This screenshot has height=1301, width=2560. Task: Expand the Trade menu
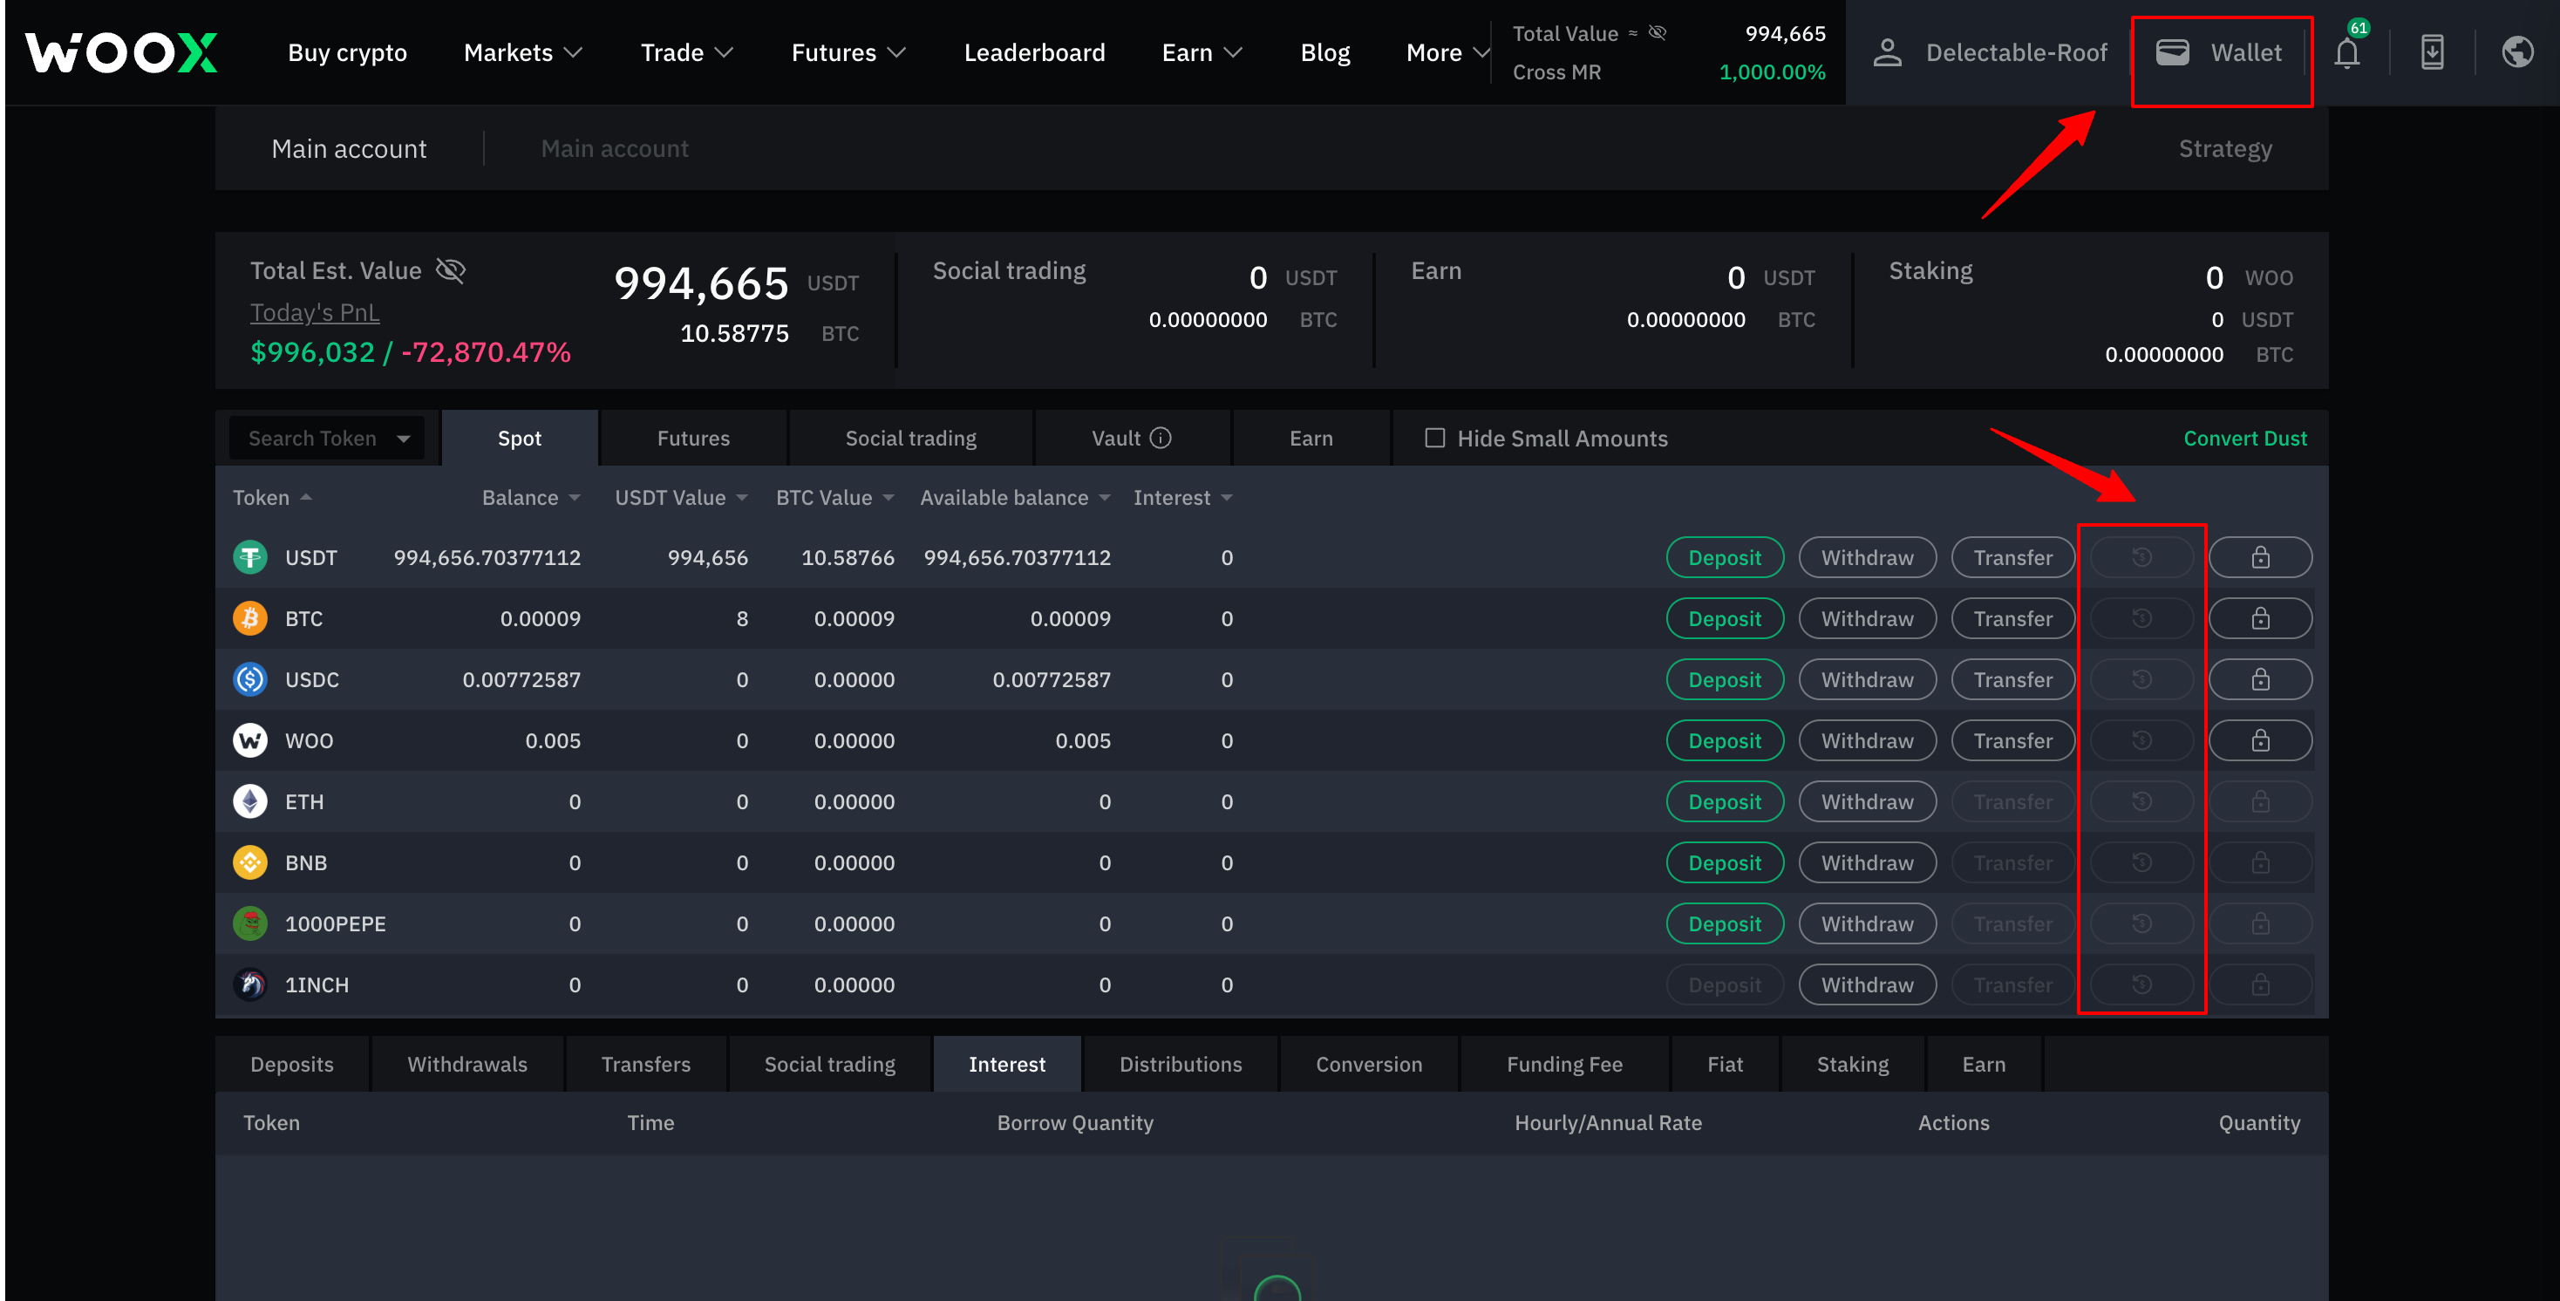coord(687,52)
